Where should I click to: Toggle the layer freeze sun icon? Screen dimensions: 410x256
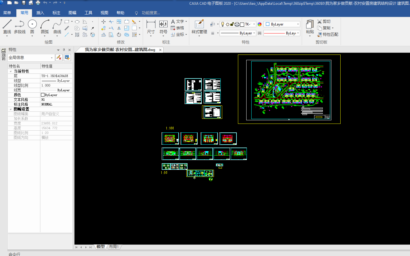[x=228, y=24]
